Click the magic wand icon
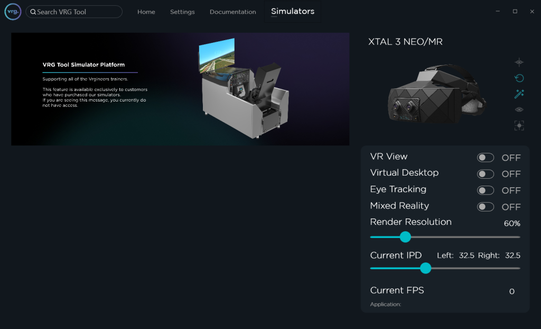Screen dimensions: 541x329 (519, 94)
